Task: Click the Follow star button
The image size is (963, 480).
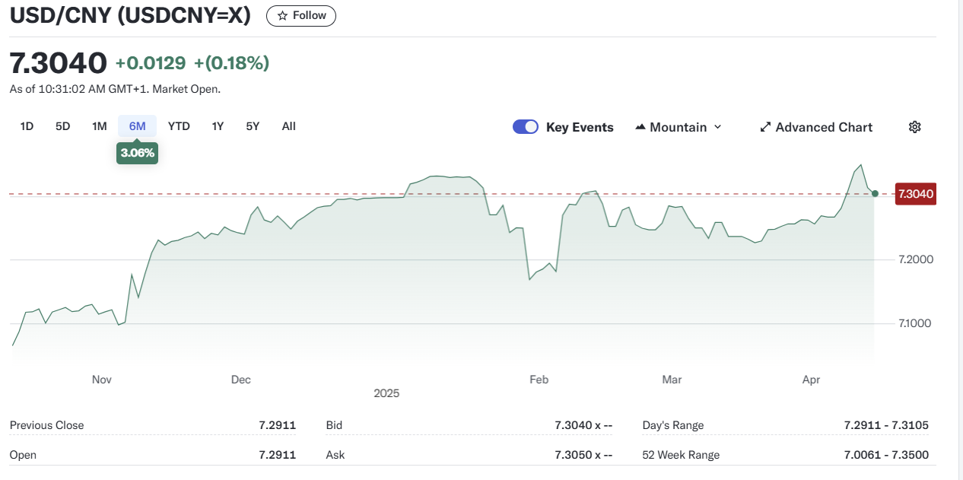Action: (300, 16)
